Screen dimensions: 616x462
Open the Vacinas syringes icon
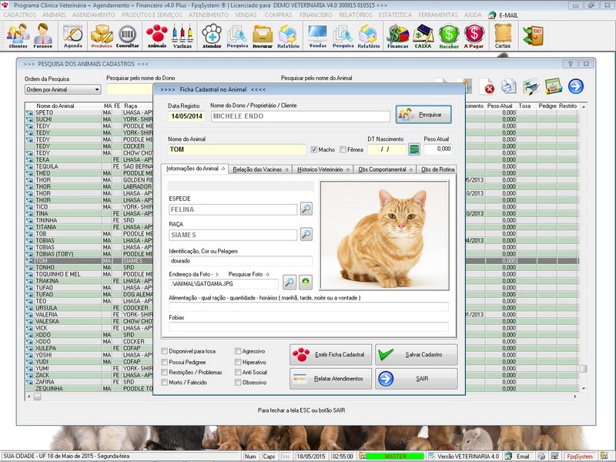coord(182,35)
